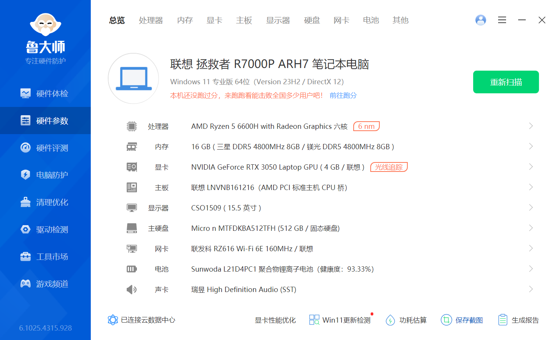Expand the 处理器 row chevron arrow

[531, 126]
